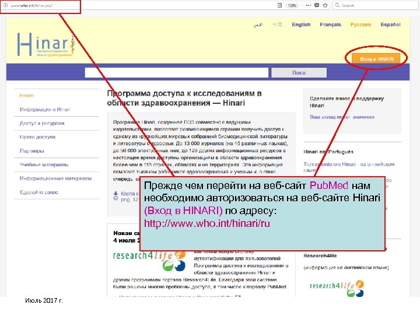The image size is (420, 315).
Task: Click the research4life logo in news section
Action: pos(149,261)
